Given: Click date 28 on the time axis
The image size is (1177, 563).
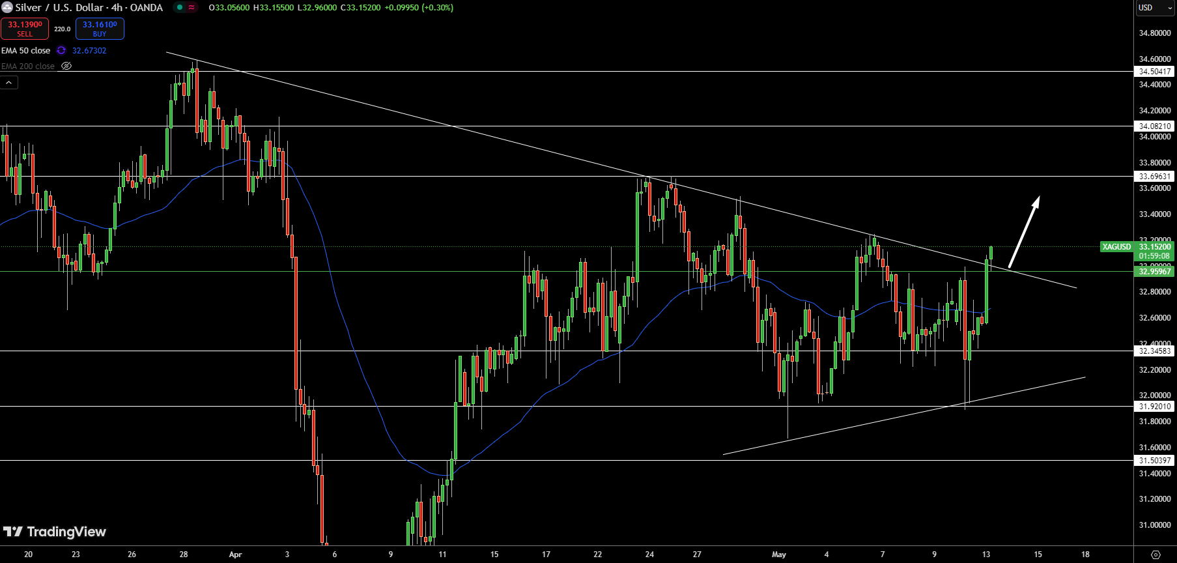Looking at the screenshot, I should click(184, 555).
